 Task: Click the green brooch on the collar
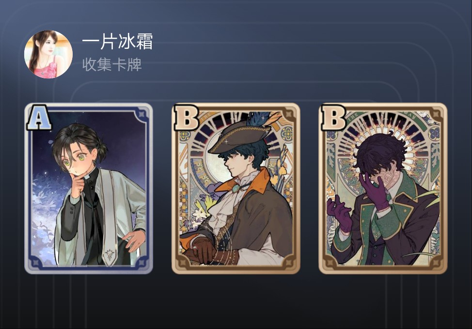[x=236, y=188]
